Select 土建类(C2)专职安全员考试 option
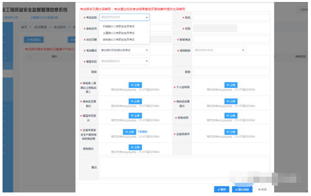This screenshot has height=196, width=311. tap(119, 33)
